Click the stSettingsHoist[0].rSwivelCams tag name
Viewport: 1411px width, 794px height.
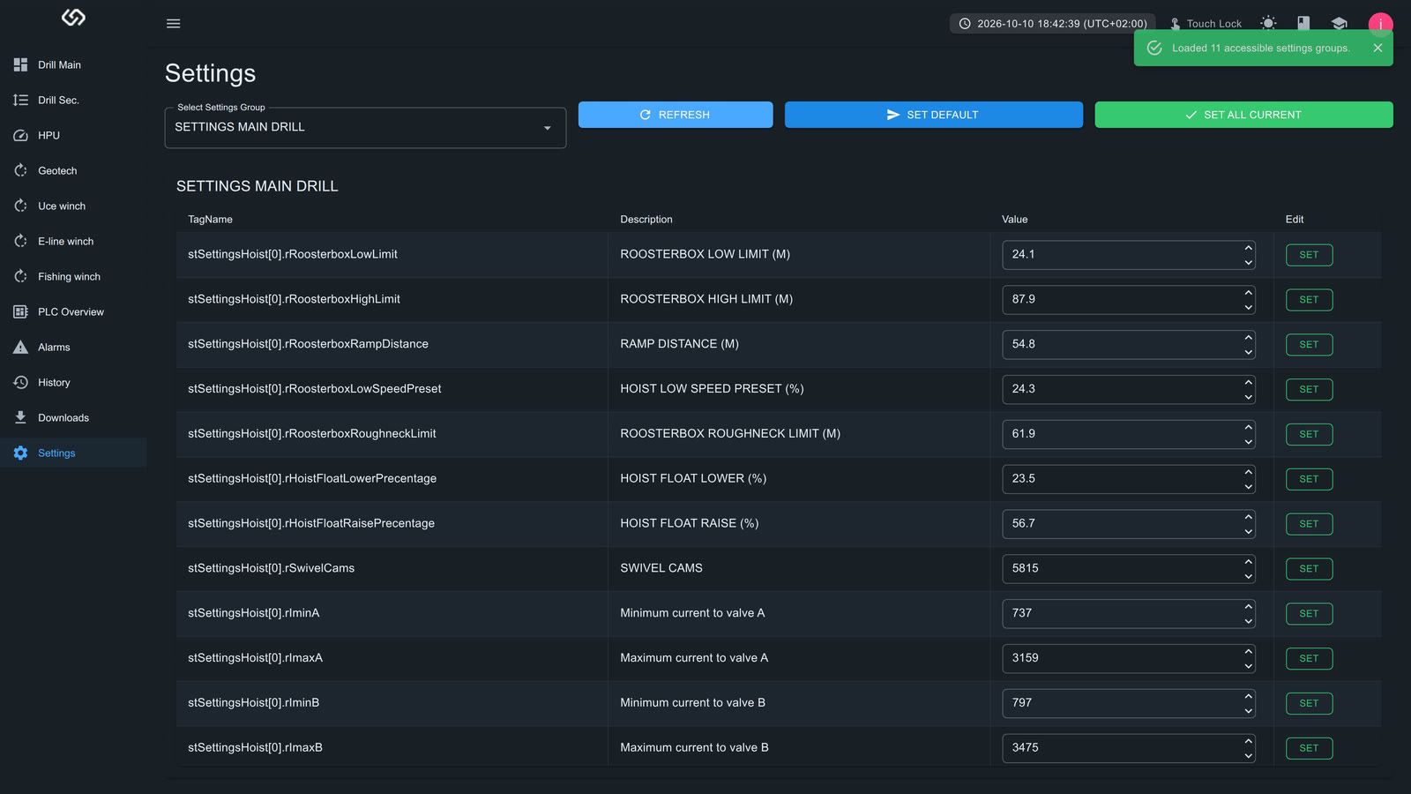(271, 568)
